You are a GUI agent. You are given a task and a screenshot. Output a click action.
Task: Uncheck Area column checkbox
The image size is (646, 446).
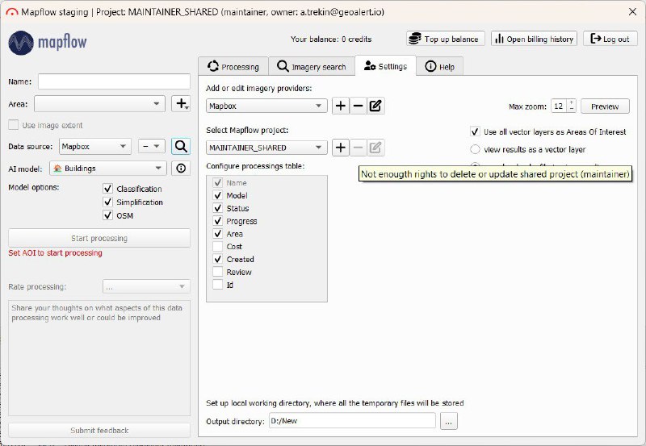tap(218, 234)
